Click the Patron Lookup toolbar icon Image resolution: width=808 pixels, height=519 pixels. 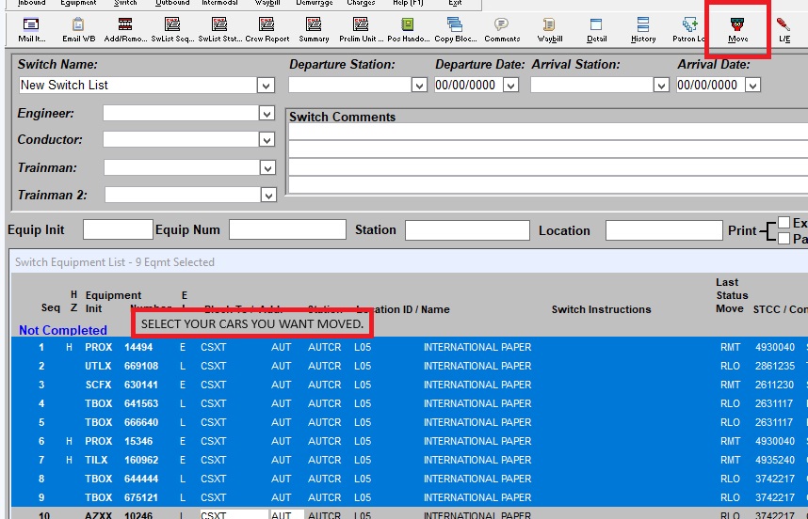[688, 30]
